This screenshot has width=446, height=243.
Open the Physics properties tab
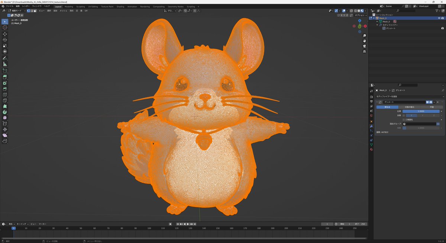[x=371, y=135]
